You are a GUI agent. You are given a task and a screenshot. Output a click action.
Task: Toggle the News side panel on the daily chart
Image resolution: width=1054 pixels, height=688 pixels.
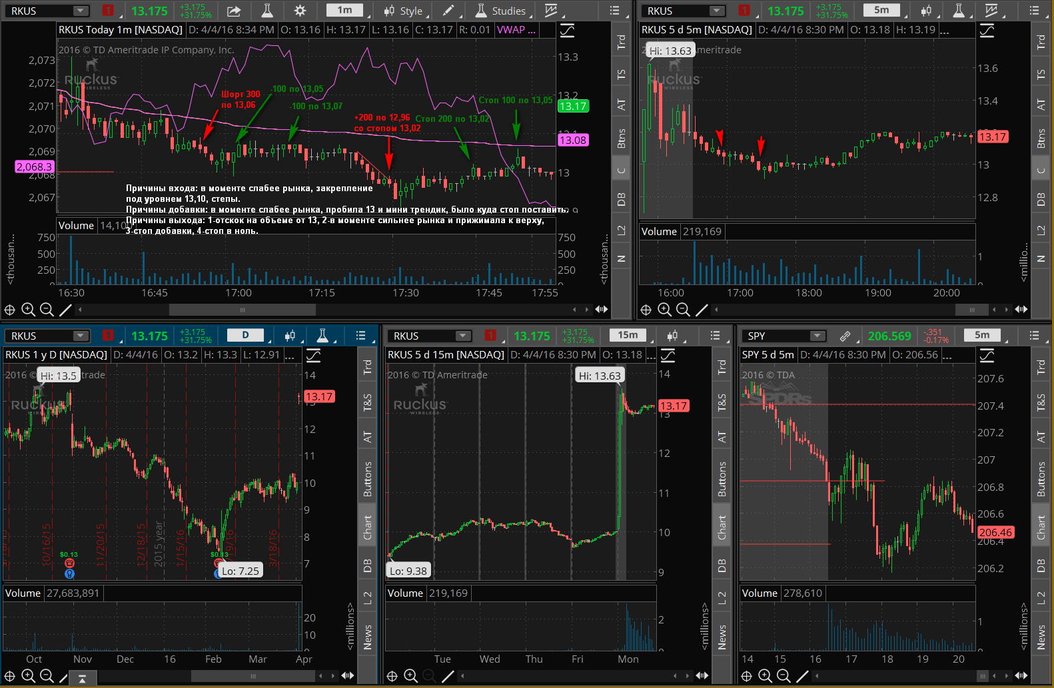pos(367,637)
